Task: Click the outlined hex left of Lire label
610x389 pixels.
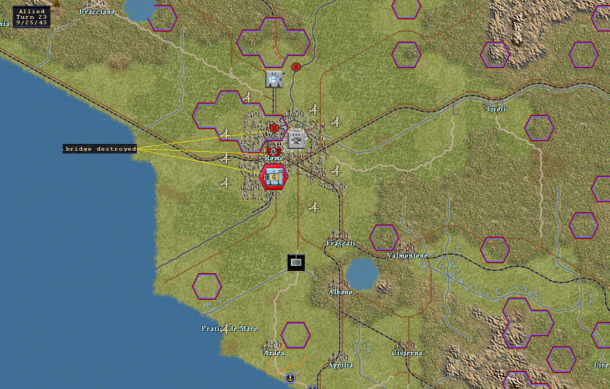Action: [561, 360]
